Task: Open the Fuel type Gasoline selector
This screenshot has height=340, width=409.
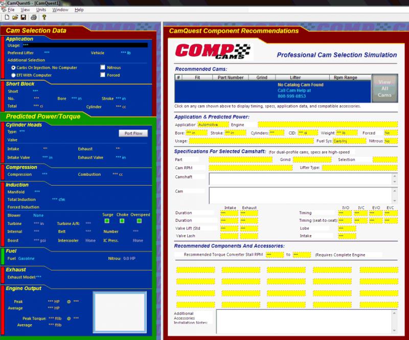Action: click(27, 259)
